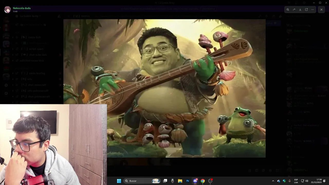Screen dimensions: 329x185
Task: Minimize the Discord window
Action: [314, 3]
